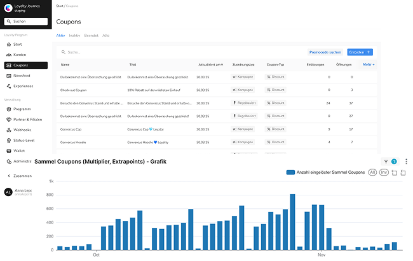Viewport: 413px width, 261px height.
Task: Click Kampagne tag in Convercus Hoodie row
Action: click(243, 142)
